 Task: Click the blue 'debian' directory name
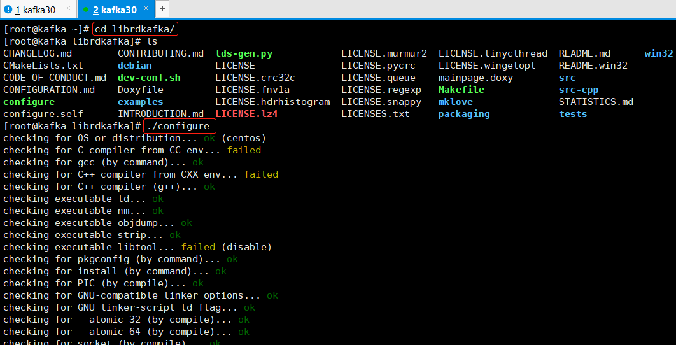point(135,66)
